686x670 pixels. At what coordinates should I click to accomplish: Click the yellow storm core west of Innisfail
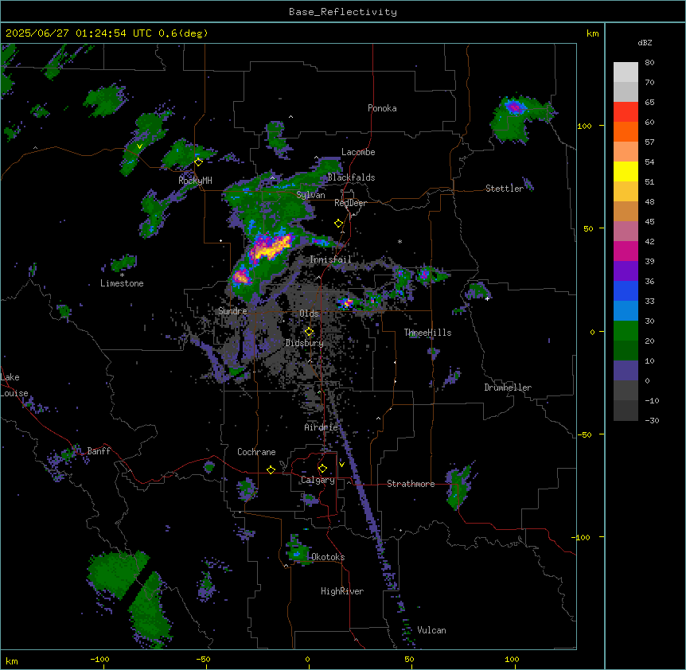[271, 248]
